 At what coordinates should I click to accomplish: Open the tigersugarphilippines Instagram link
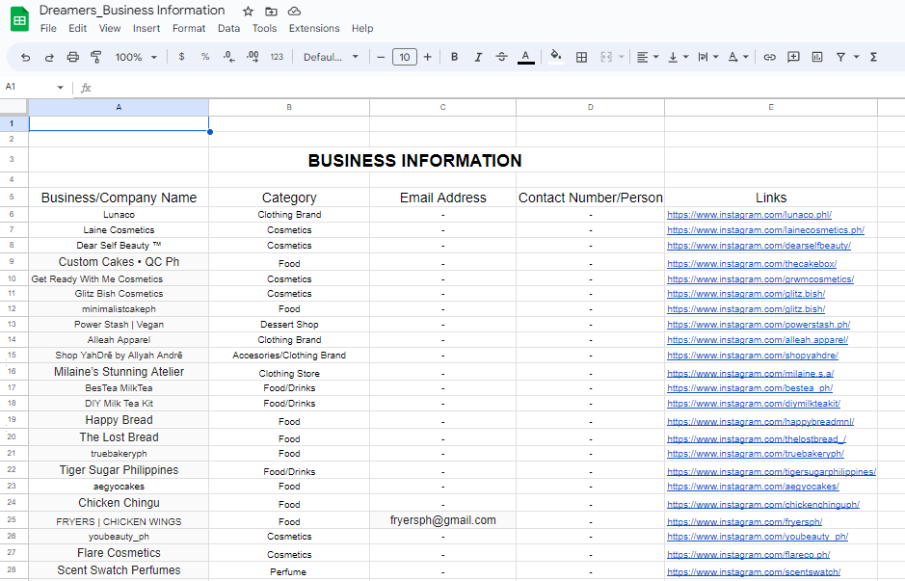tap(772, 472)
